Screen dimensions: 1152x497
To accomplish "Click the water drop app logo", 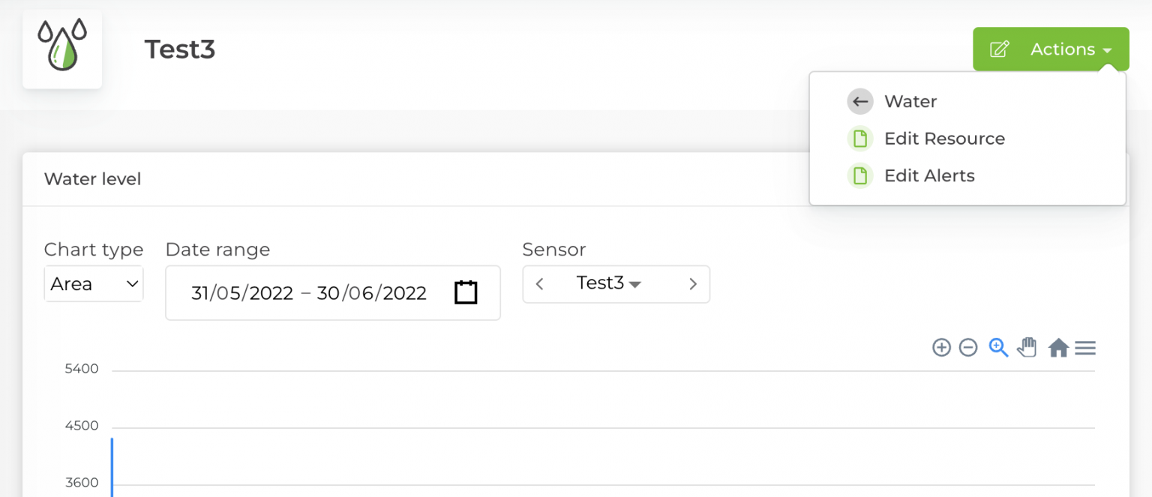I will pyautogui.click(x=62, y=46).
